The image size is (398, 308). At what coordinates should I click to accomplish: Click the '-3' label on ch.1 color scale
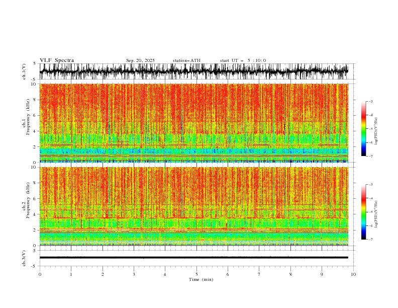[x=371, y=101]
